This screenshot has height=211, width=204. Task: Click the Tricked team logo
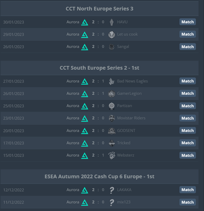click(112, 143)
